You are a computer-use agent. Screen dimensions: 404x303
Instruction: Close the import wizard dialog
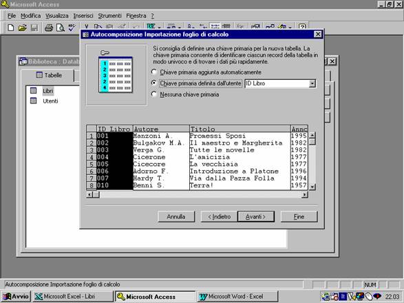(x=318, y=34)
